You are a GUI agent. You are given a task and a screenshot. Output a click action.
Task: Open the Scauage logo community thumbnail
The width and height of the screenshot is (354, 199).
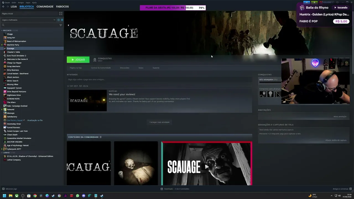point(89,163)
